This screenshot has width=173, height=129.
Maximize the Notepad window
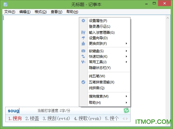154,3
